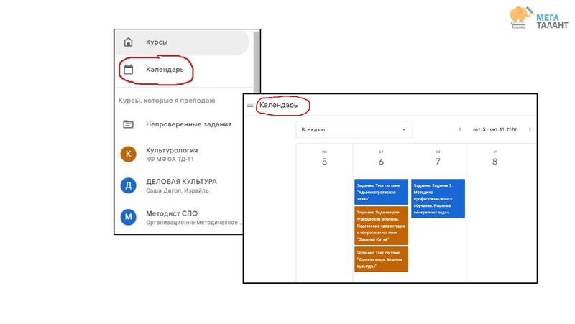Click the blue M course avatar

tap(129, 217)
